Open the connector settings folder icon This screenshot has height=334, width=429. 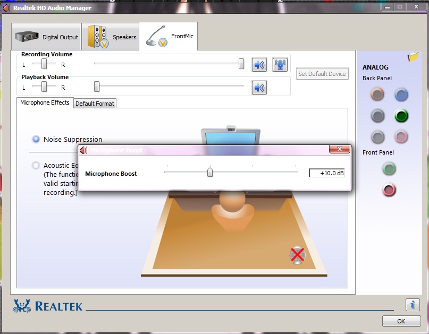(413, 57)
